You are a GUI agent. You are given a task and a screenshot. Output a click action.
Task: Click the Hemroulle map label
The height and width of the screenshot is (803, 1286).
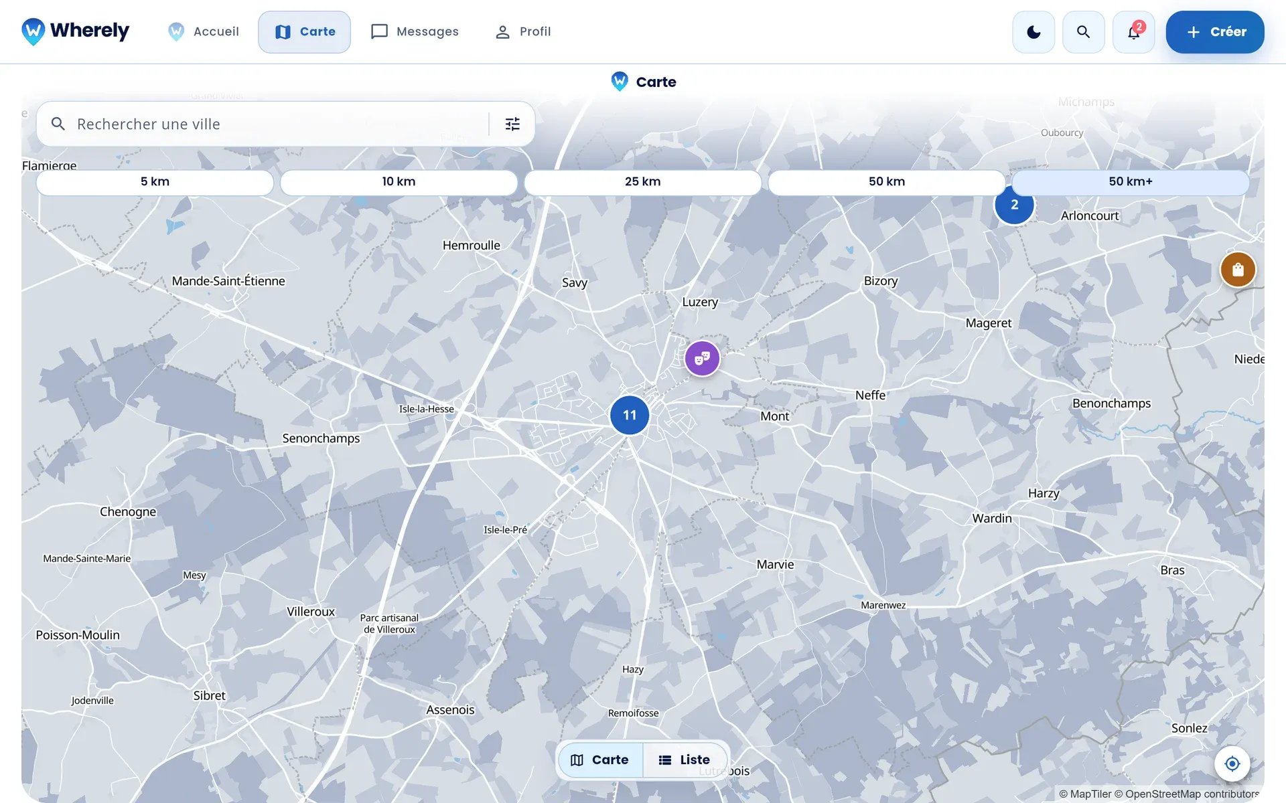click(x=472, y=245)
